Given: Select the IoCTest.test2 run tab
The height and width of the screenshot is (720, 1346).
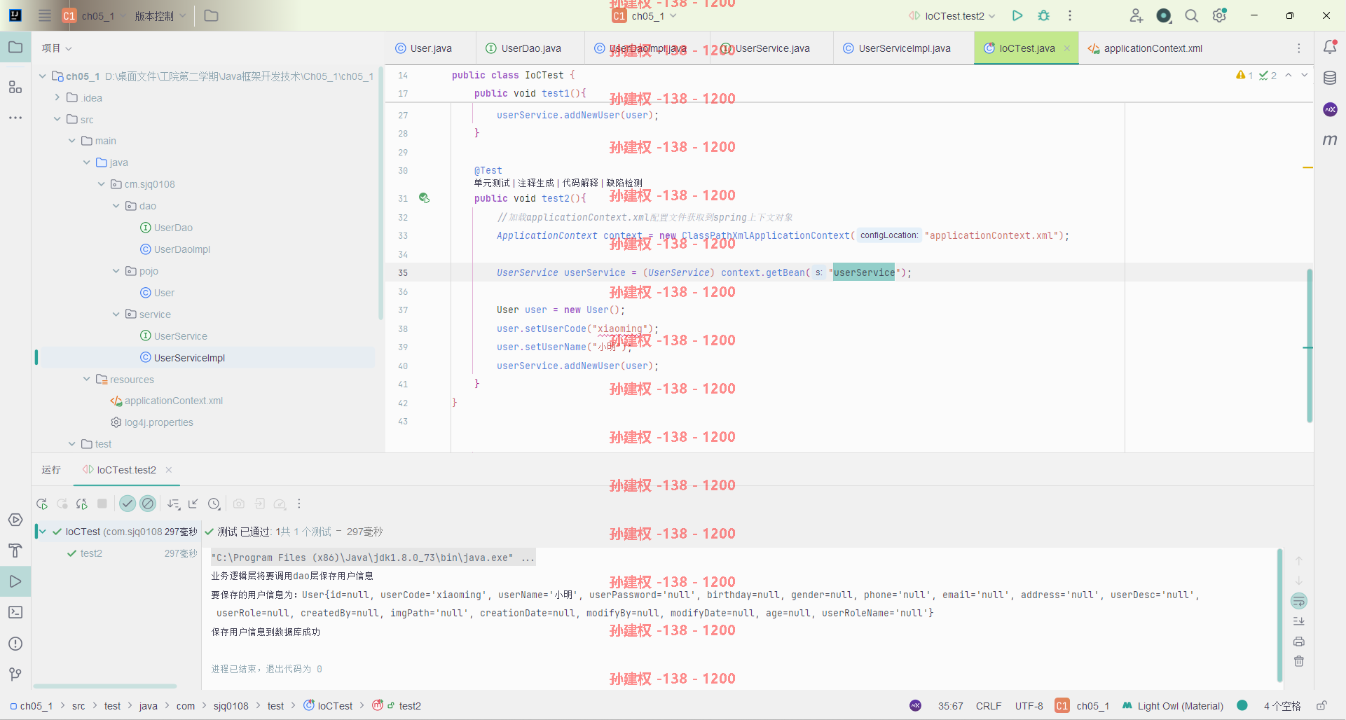Looking at the screenshot, I should pyautogui.click(x=126, y=470).
